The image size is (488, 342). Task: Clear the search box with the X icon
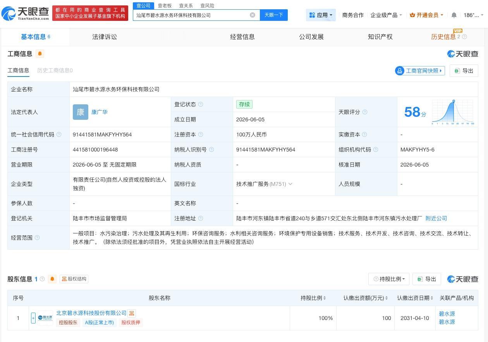pyautogui.click(x=253, y=15)
